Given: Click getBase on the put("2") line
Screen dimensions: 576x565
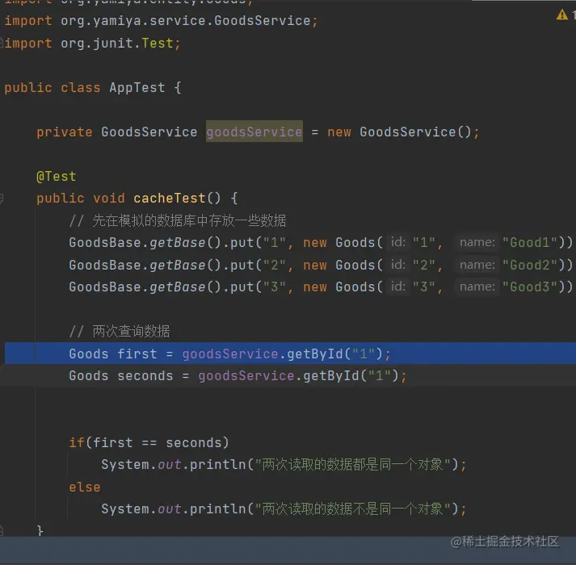Looking at the screenshot, I should (177, 265).
